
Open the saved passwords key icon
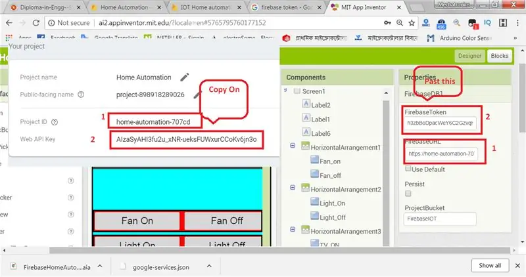pyautogui.click(x=387, y=23)
